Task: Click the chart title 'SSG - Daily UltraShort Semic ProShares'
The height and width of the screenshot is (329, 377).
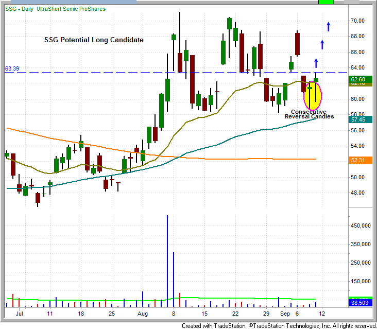Action: pos(55,9)
